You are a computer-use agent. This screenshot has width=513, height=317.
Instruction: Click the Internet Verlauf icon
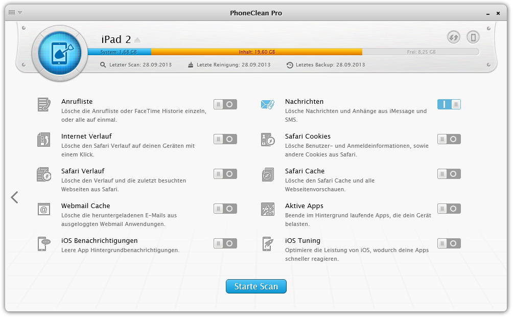point(44,140)
